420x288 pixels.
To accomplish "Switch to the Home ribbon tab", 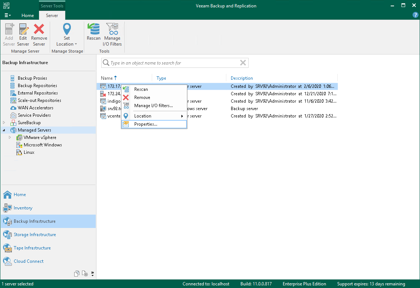I will pos(28,16).
